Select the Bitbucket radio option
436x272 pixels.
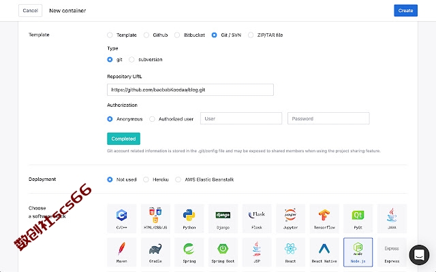tap(177, 35)
